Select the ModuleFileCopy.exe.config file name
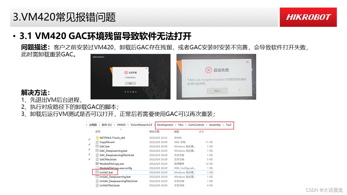The width and height of the screenshot is (347, 195). point(116,168)
